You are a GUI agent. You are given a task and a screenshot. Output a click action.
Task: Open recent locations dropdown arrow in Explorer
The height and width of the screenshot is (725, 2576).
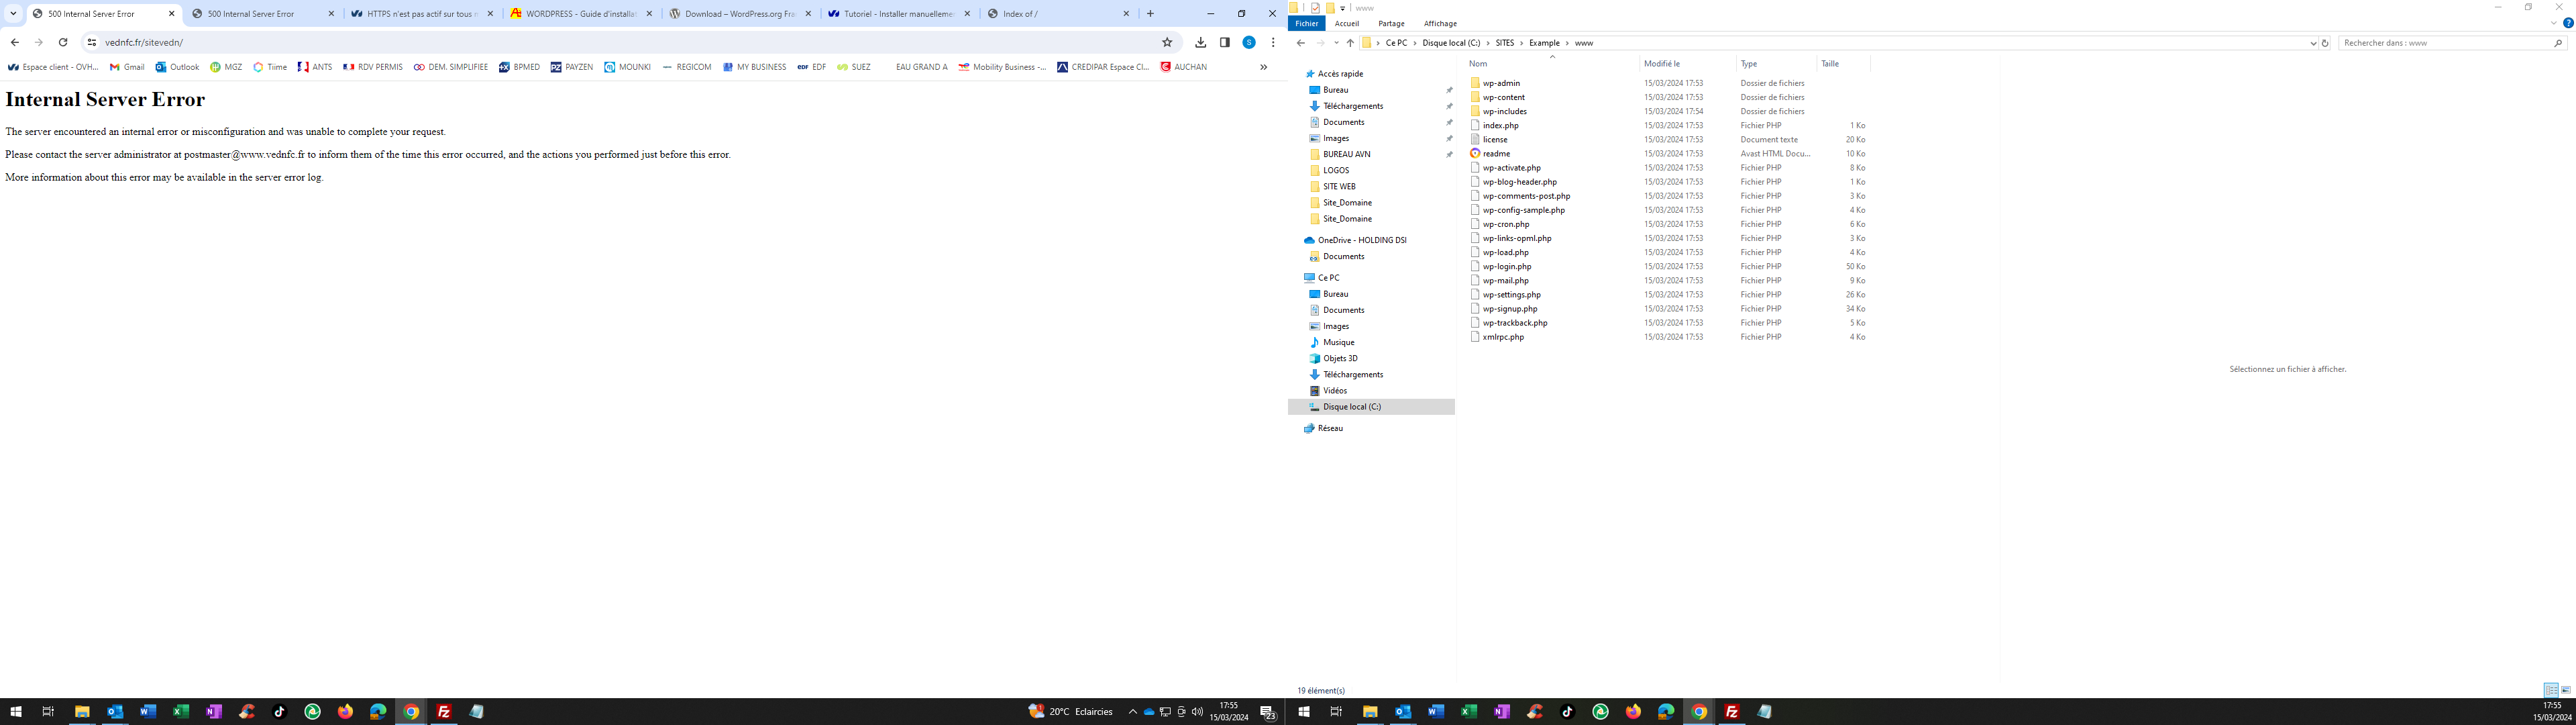1336,43
